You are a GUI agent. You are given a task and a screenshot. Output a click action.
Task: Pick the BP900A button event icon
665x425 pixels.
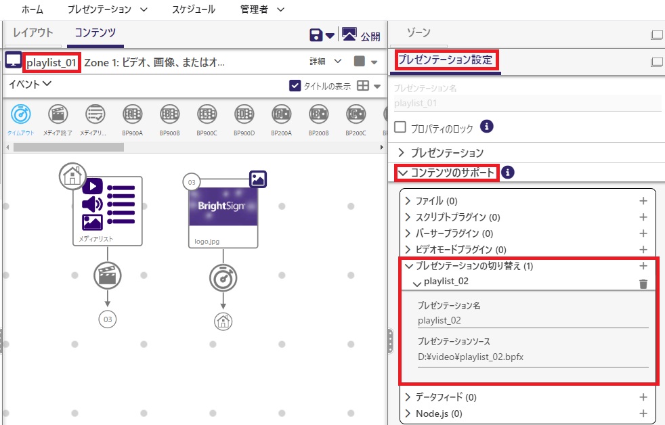point(132,115)
